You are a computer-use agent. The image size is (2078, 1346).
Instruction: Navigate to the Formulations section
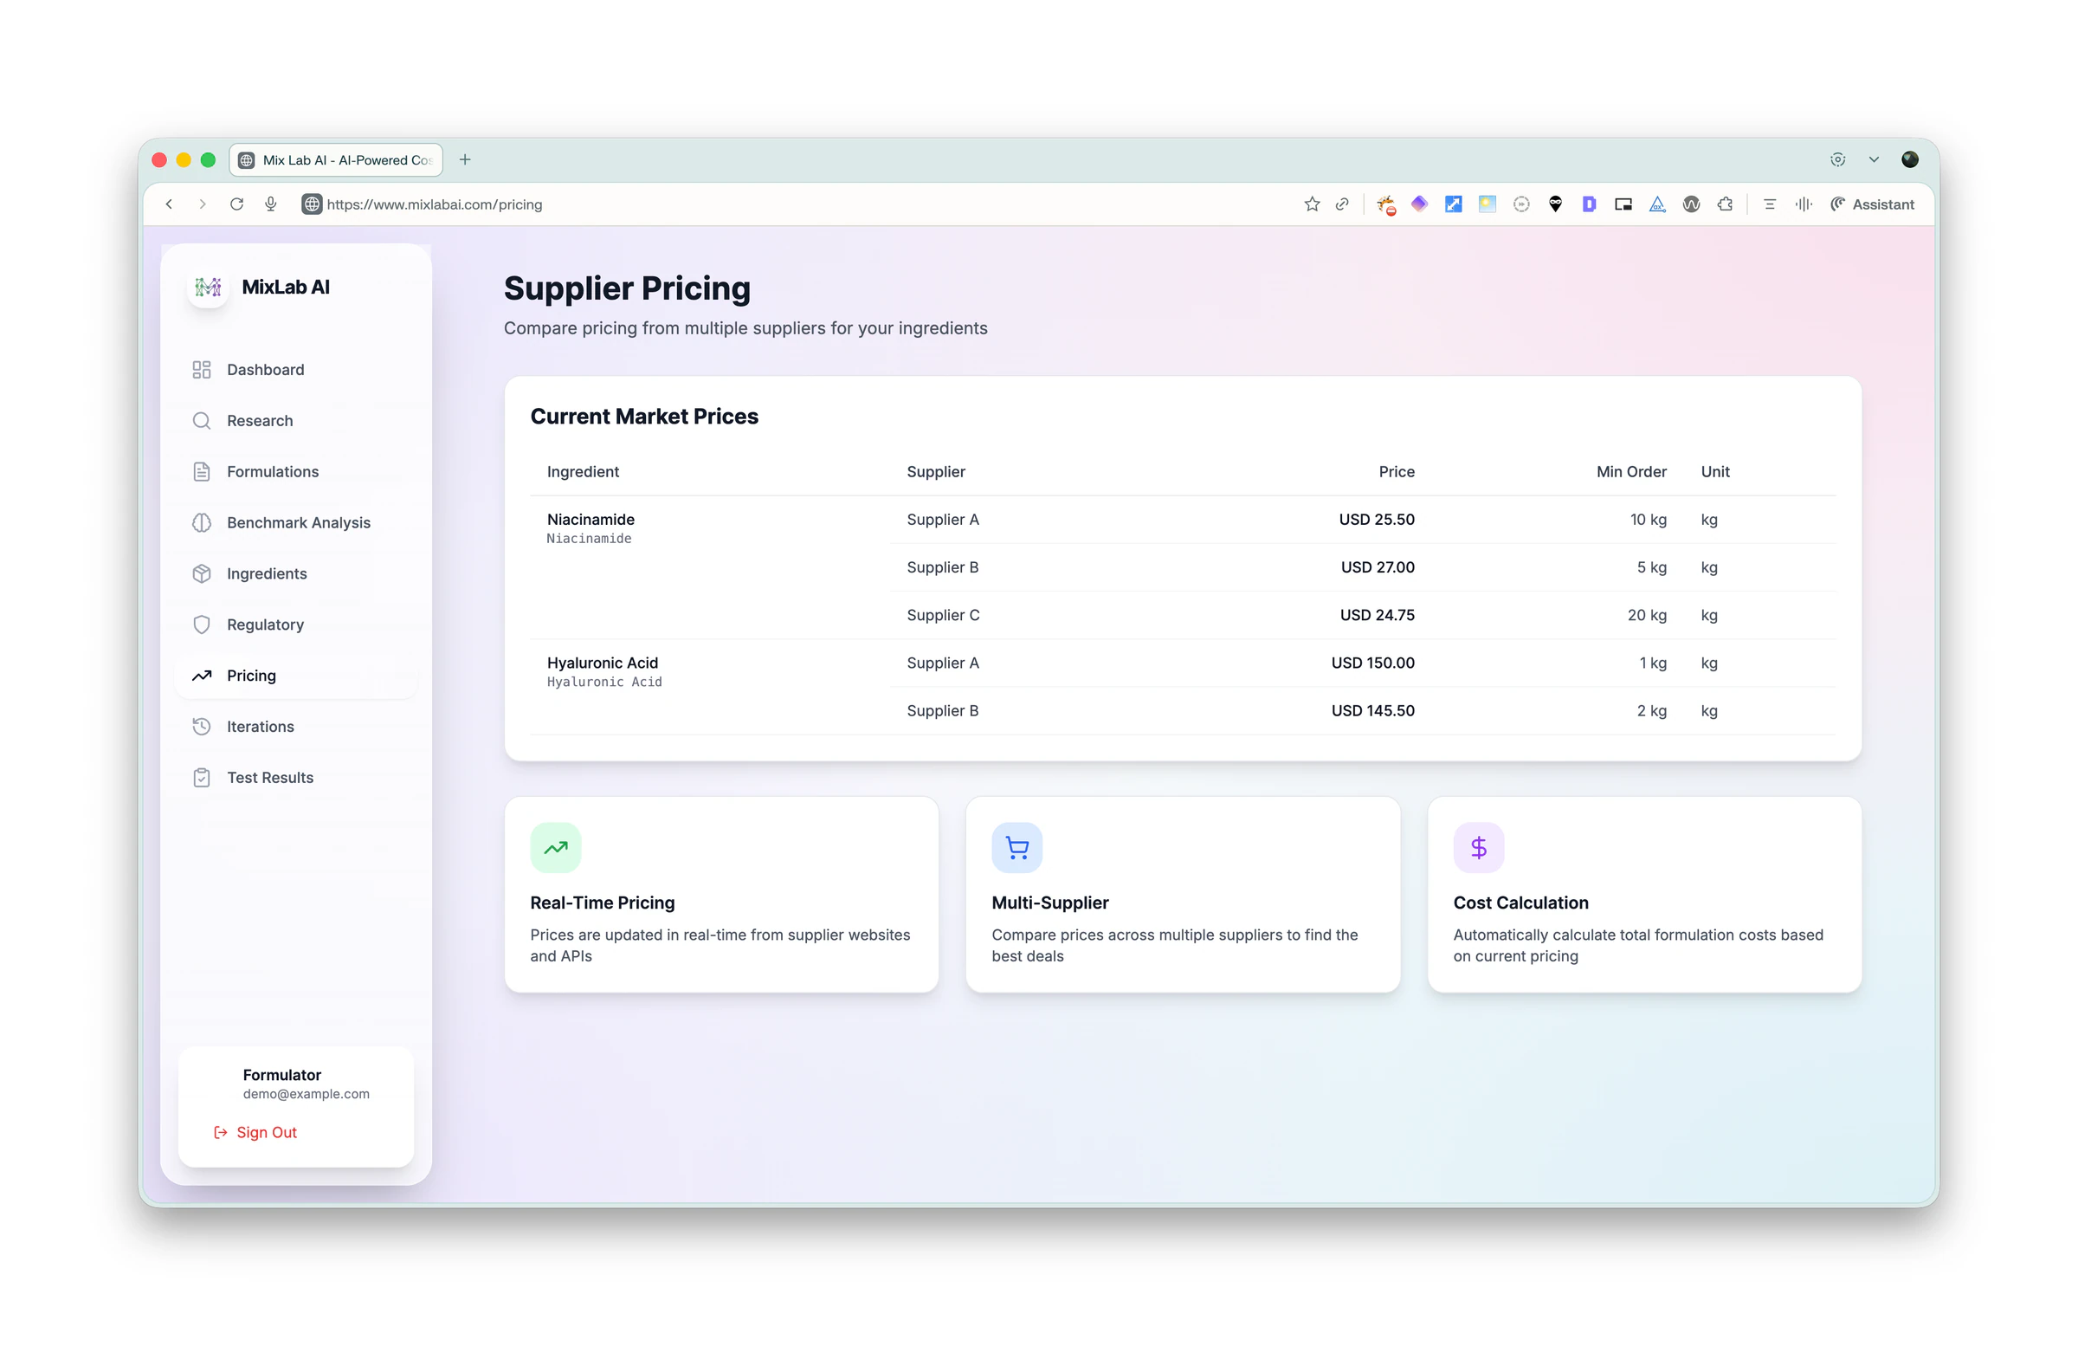(296, 472)
